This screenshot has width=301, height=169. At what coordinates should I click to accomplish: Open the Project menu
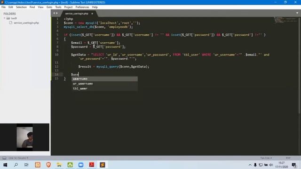[68, 7]
